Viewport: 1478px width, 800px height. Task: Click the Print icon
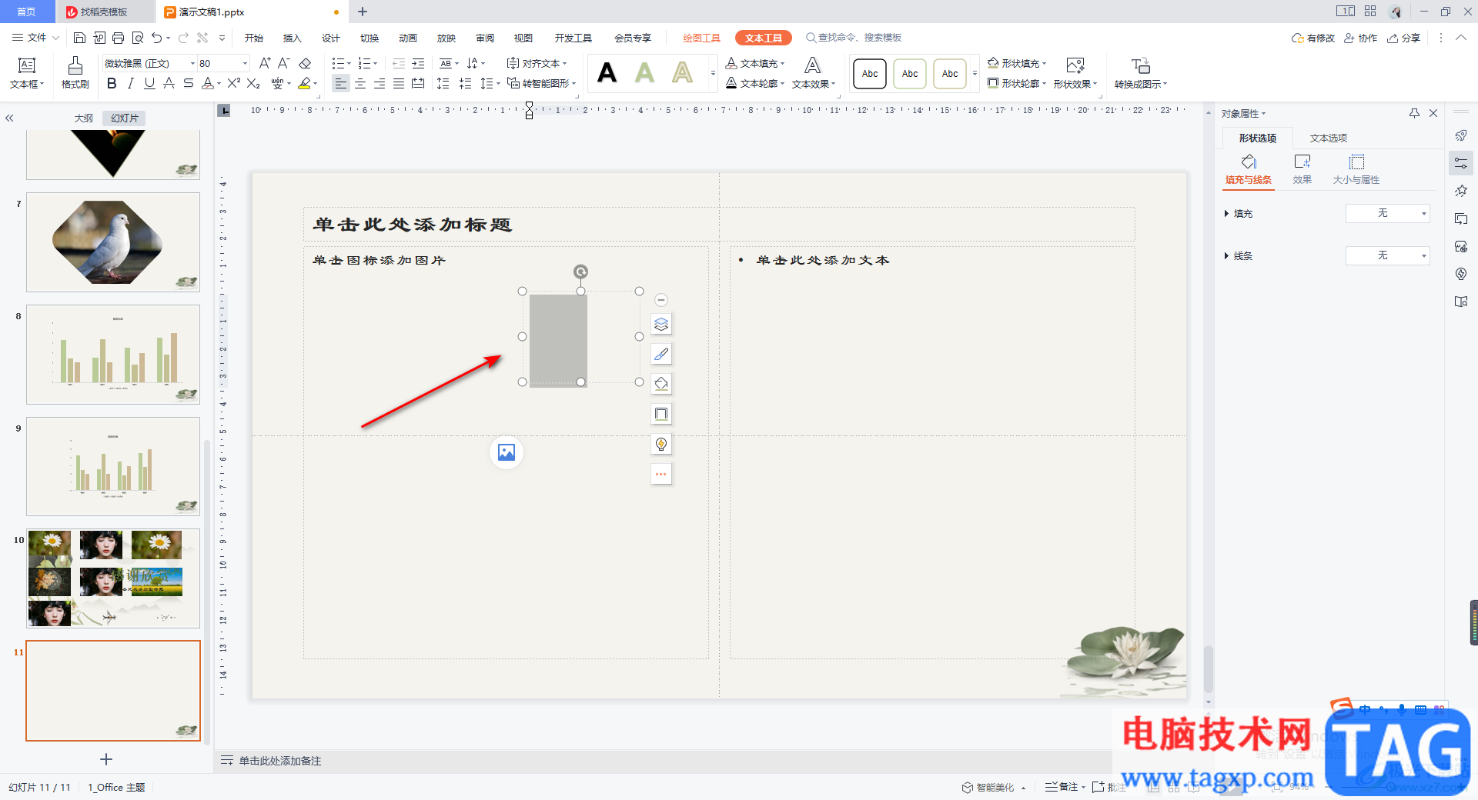[x=118, y=38]
